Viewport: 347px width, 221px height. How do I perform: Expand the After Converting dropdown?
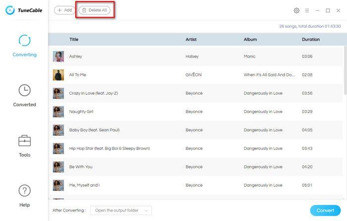click(121, 211)
